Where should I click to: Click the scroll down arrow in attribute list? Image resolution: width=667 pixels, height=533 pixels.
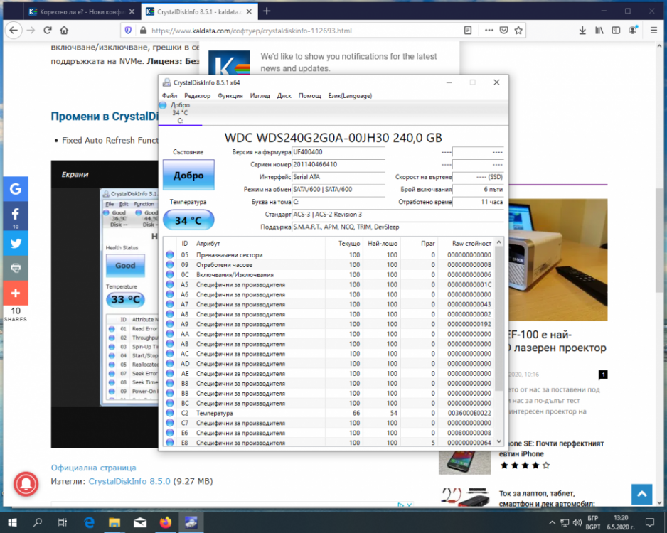pyautogui.click(x=499, y=441)
